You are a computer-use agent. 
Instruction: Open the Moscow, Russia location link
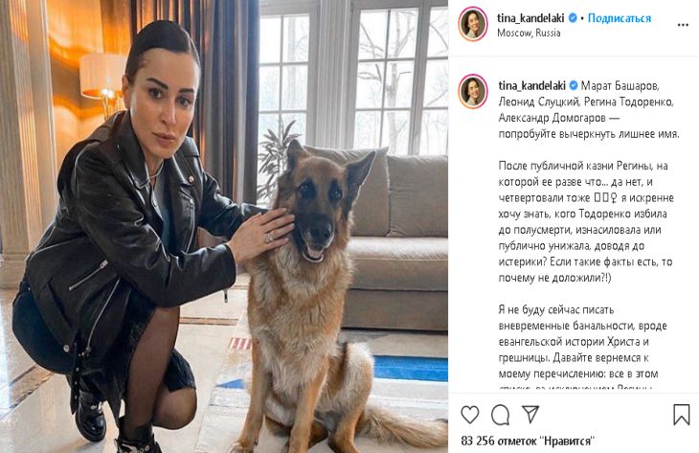(x=529, y=33)
